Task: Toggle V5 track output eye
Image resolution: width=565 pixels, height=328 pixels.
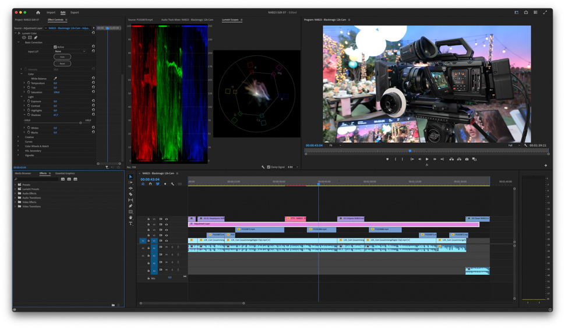Action: click(167, 219)
